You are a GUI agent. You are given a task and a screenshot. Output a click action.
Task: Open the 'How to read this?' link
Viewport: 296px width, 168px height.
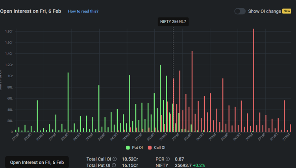click(83, 11)
